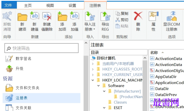The image size is (184, 111).
Task: Collapse the Software tree node
Action: [x=99, y=86]
